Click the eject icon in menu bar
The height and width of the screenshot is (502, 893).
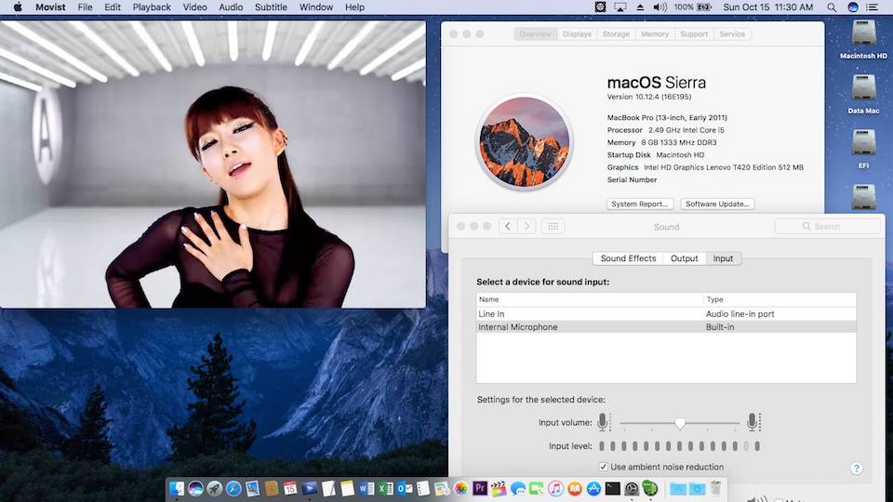(x=640, y=7)
